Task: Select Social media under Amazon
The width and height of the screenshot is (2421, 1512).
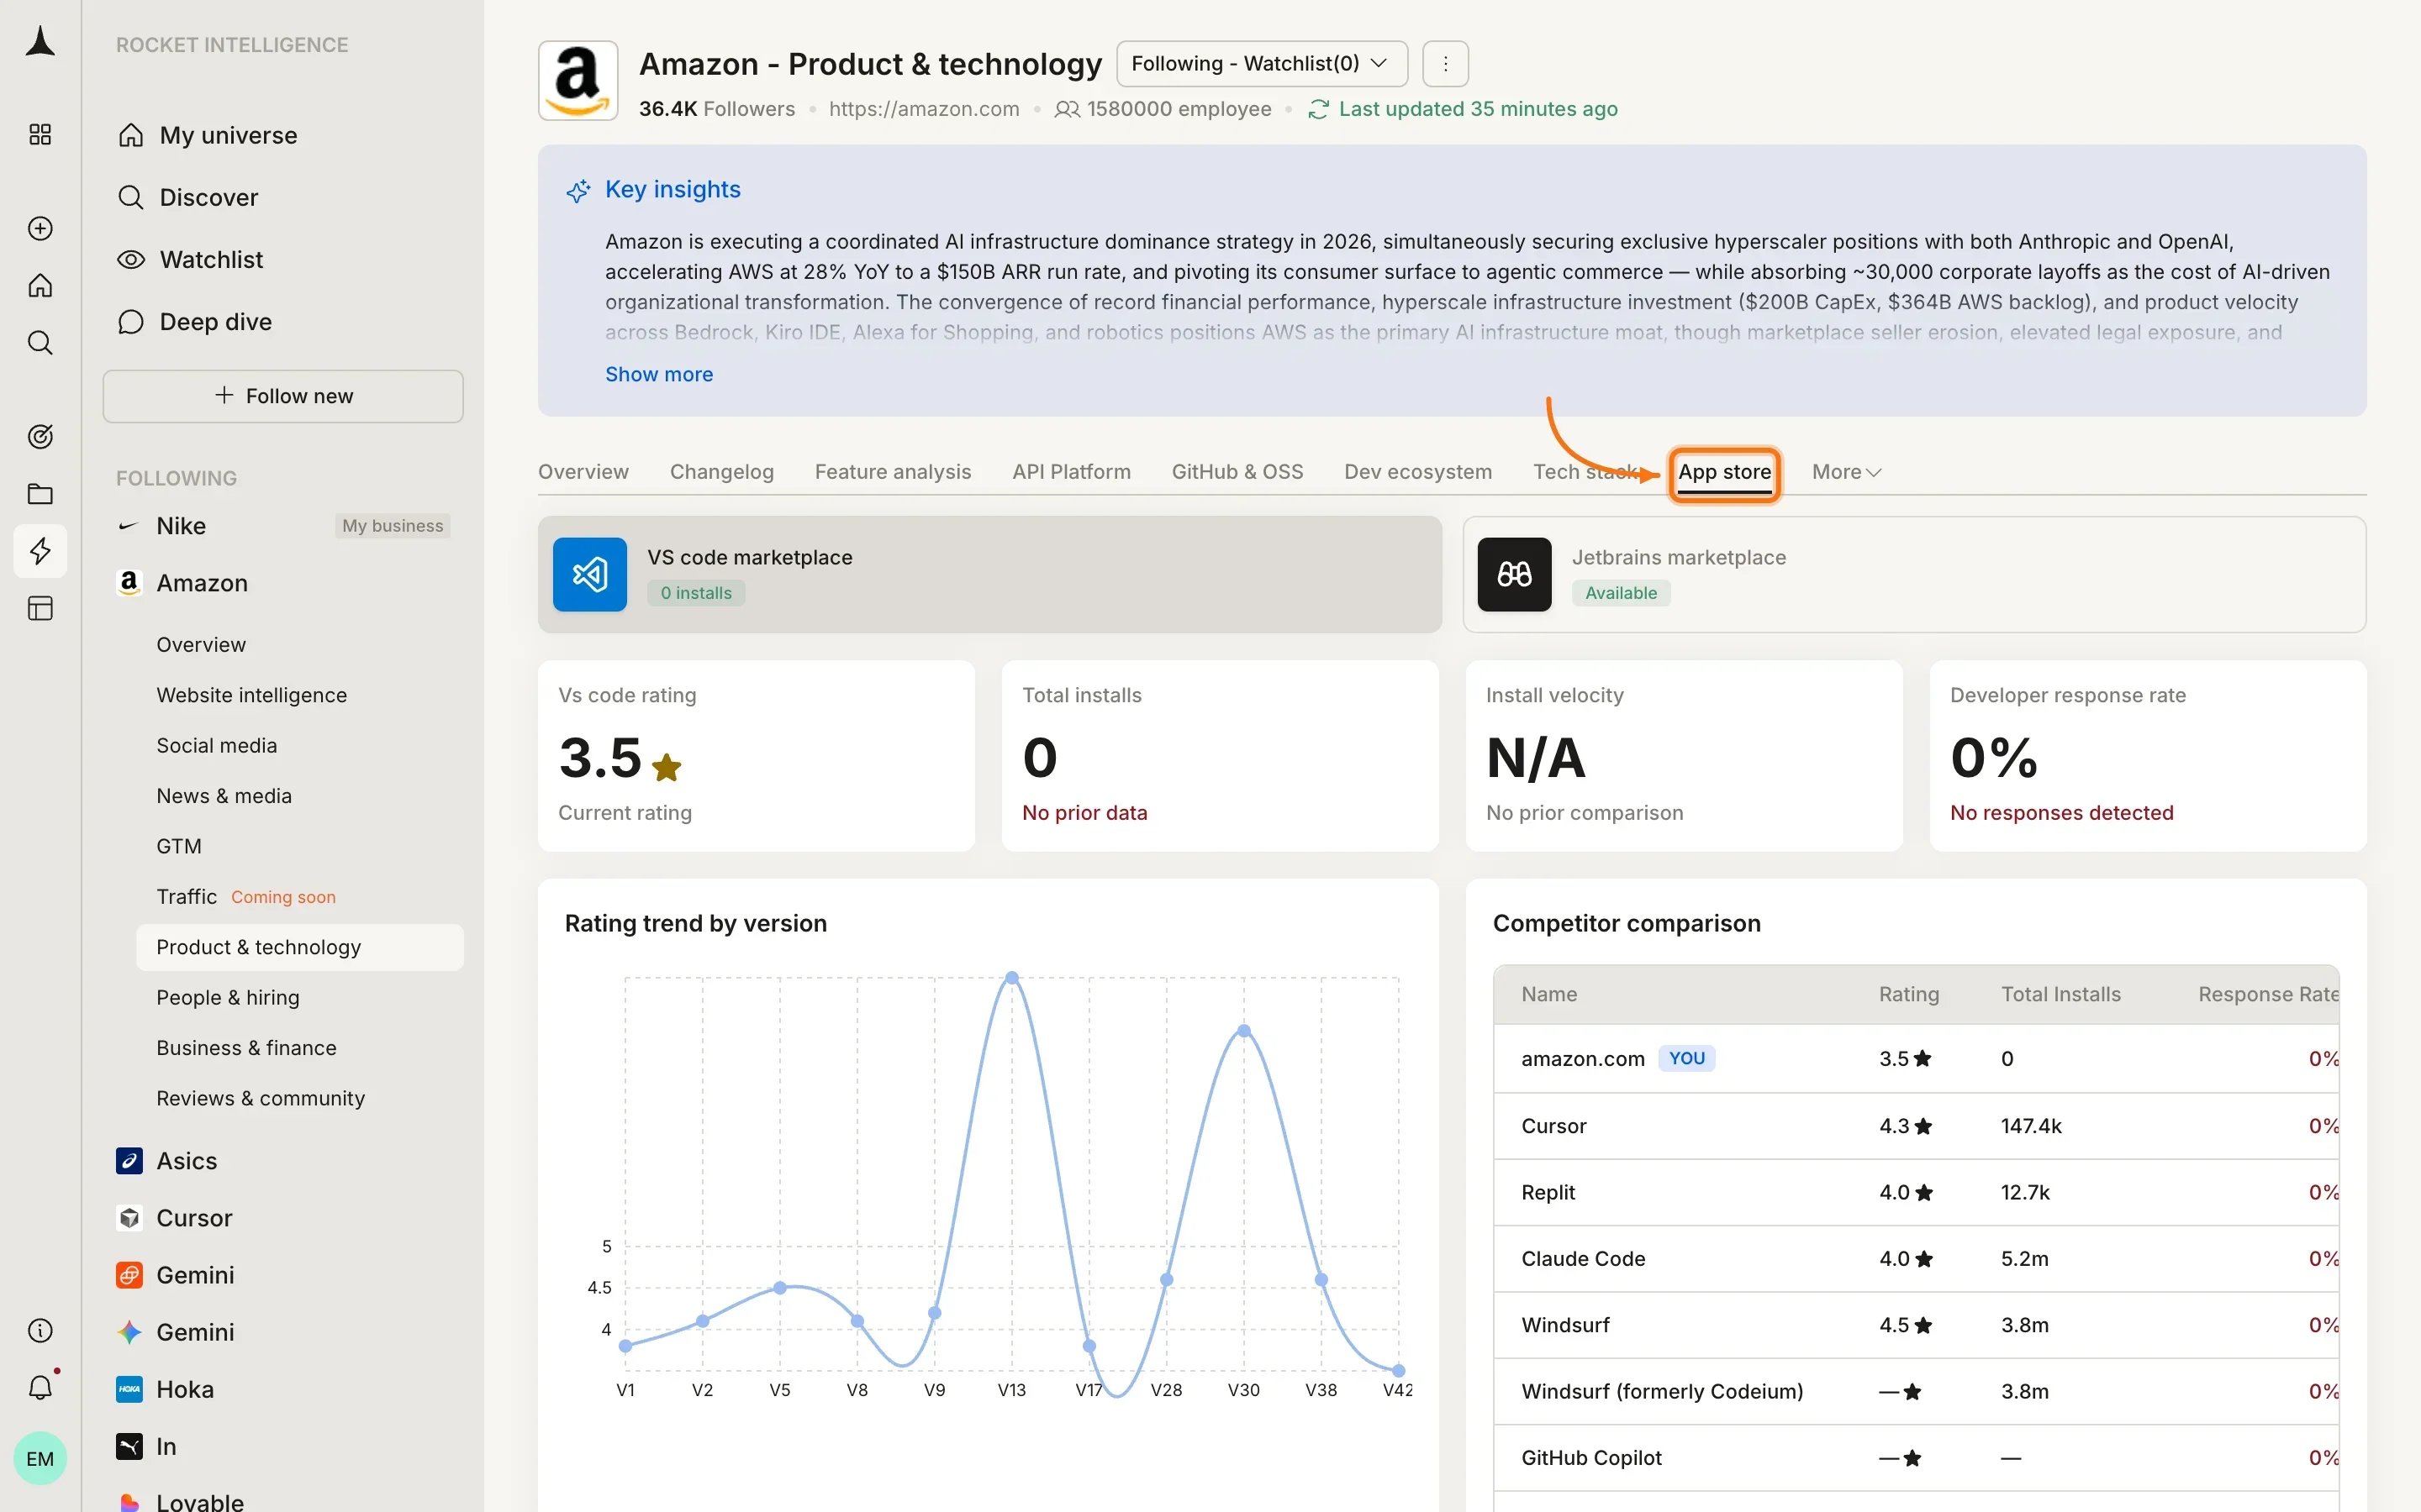Action: (216, 745)
